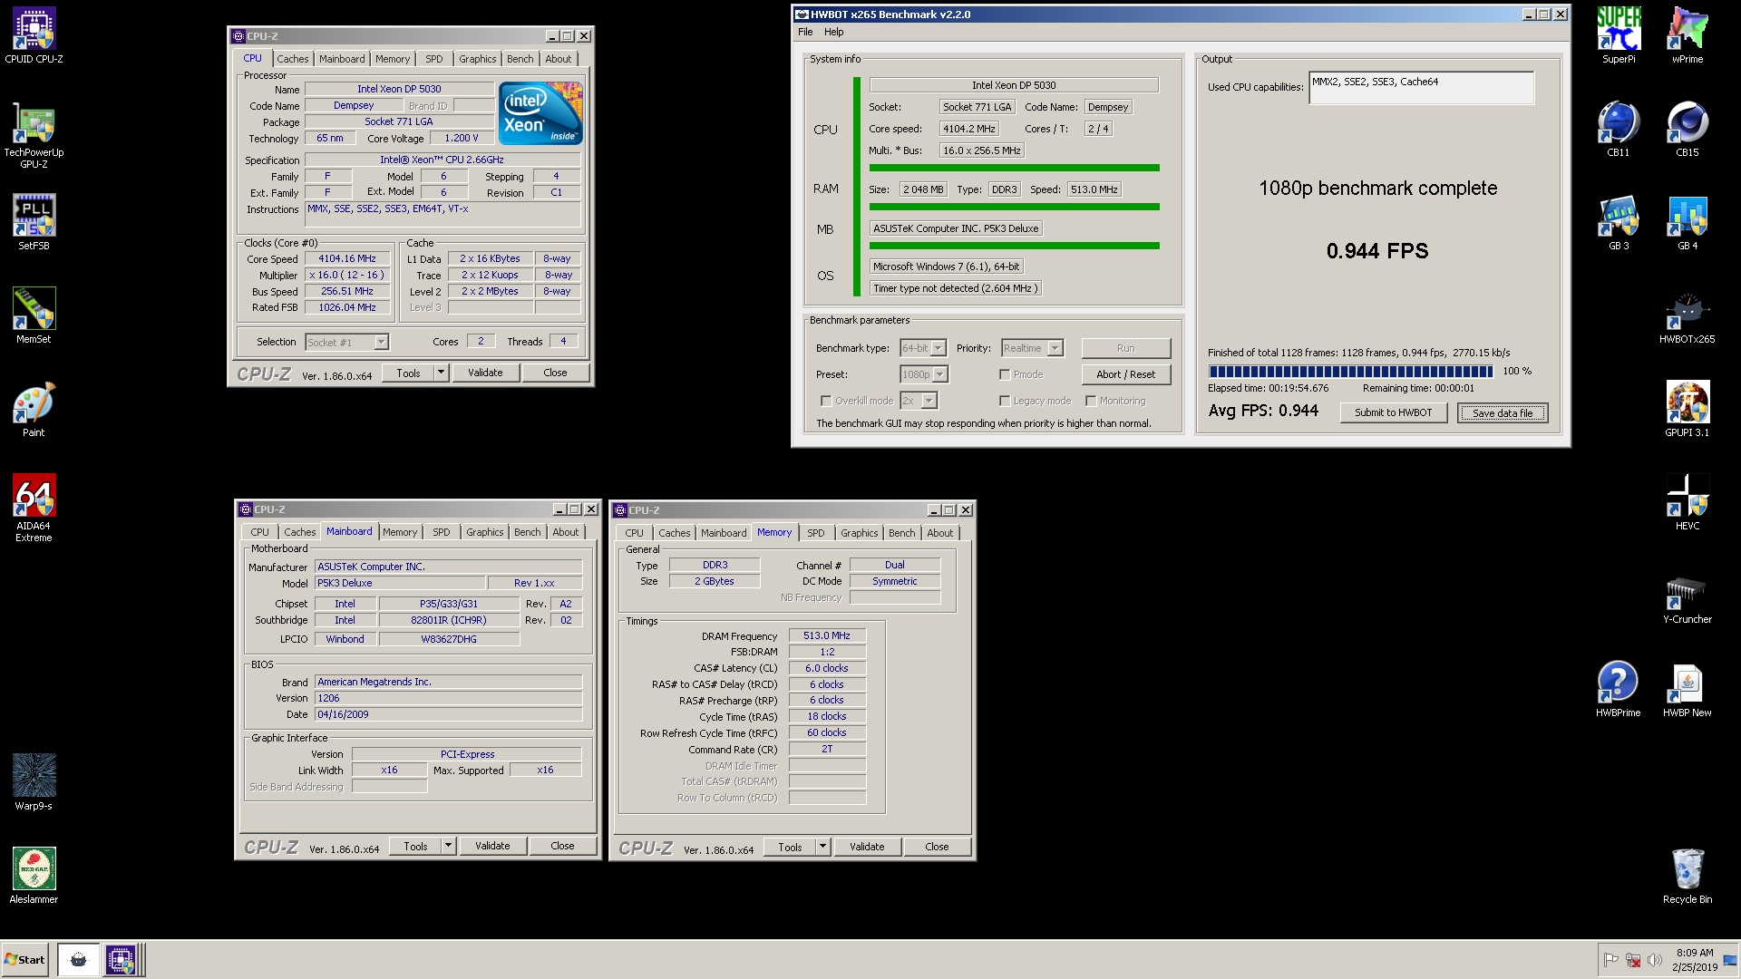The image size is (1741, 979).
Task: Open AIDA64 Extreme desktop icon
Action: tap(34, 508)
